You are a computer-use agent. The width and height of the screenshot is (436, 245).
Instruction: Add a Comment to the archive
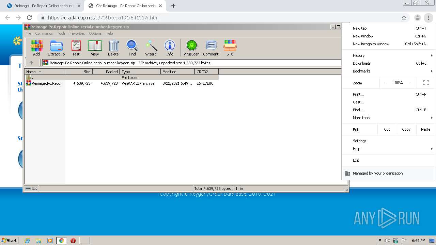pos(211,48)
